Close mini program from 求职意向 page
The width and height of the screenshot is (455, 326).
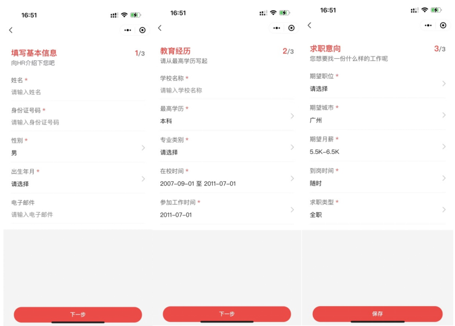click(x=443, y=26)
